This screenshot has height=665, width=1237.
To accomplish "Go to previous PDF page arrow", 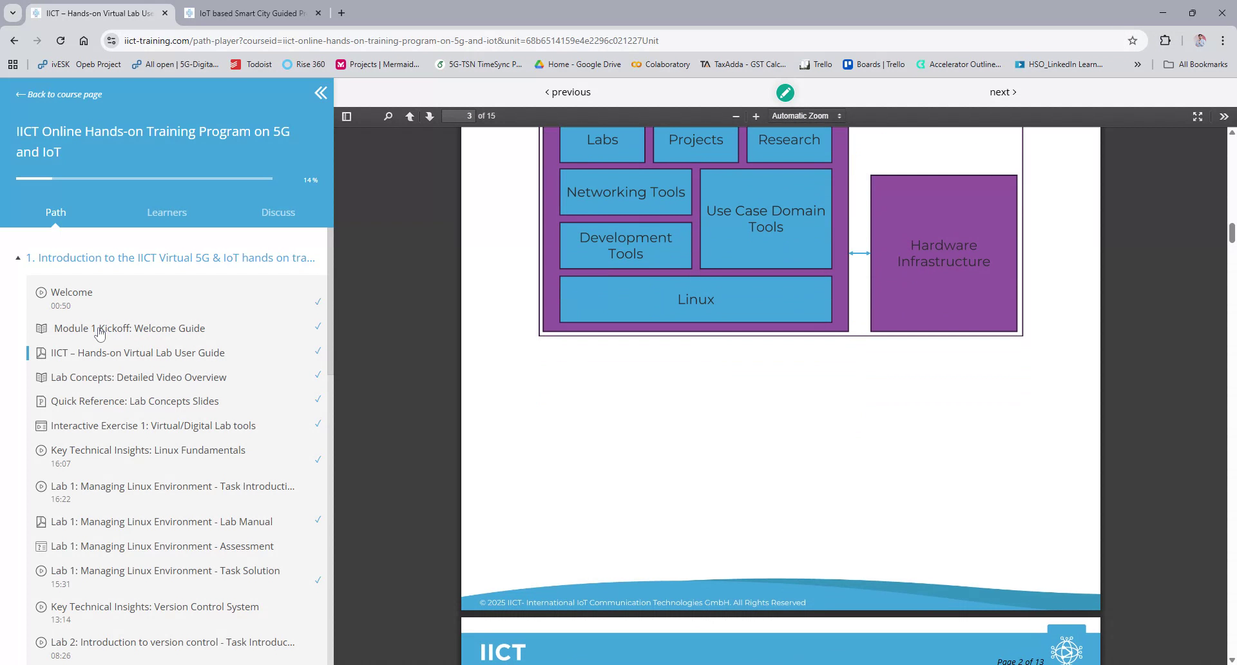I will (410, 117).
